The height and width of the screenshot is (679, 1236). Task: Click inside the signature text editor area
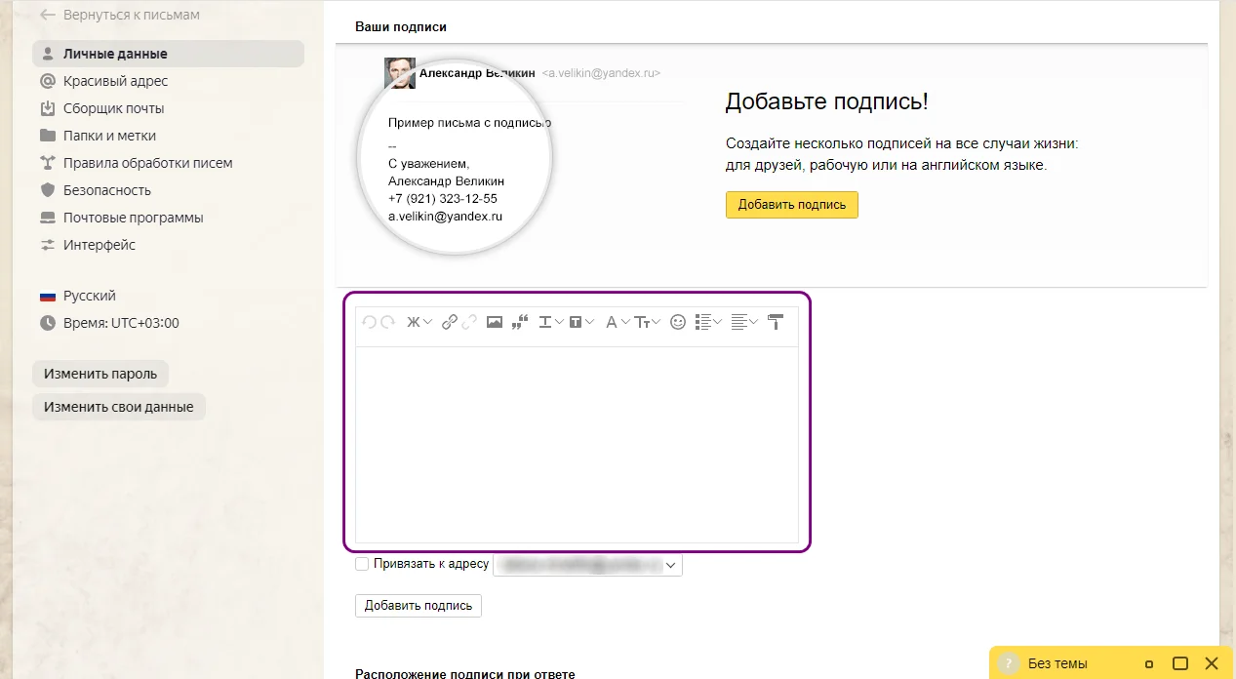577,444
